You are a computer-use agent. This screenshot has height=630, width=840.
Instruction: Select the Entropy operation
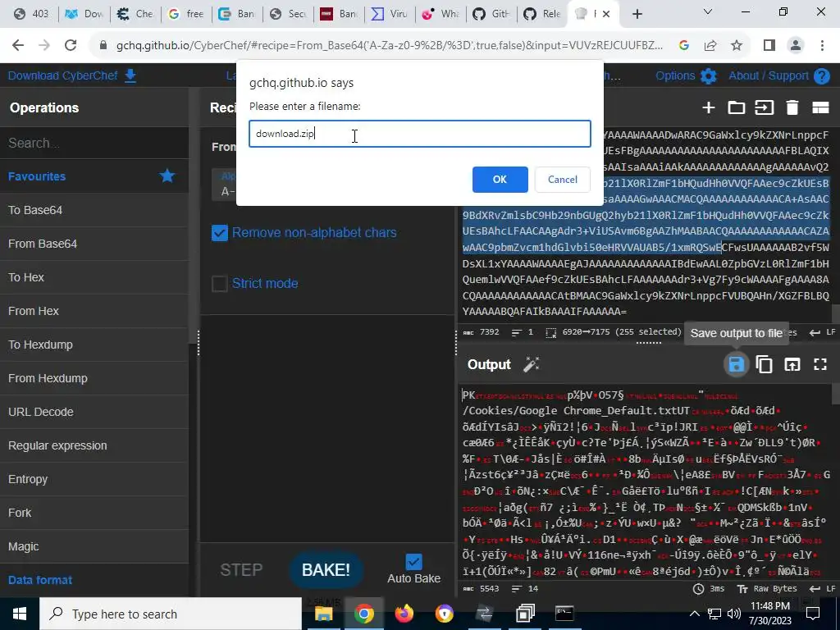coord(94,479)
